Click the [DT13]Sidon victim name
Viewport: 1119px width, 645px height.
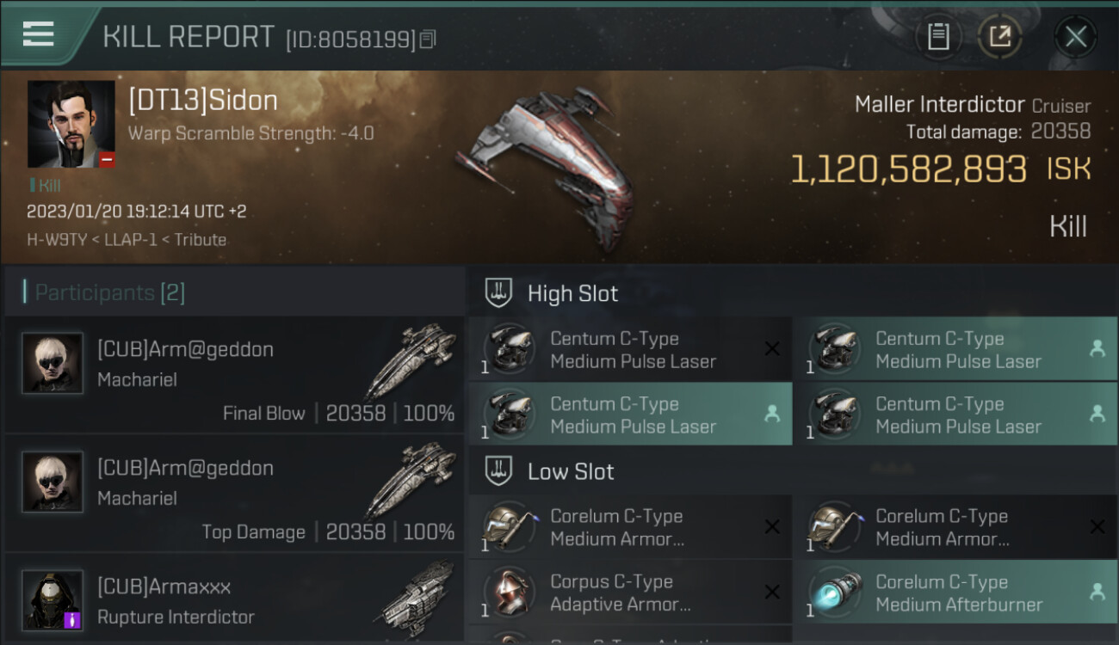coord(203,100)
